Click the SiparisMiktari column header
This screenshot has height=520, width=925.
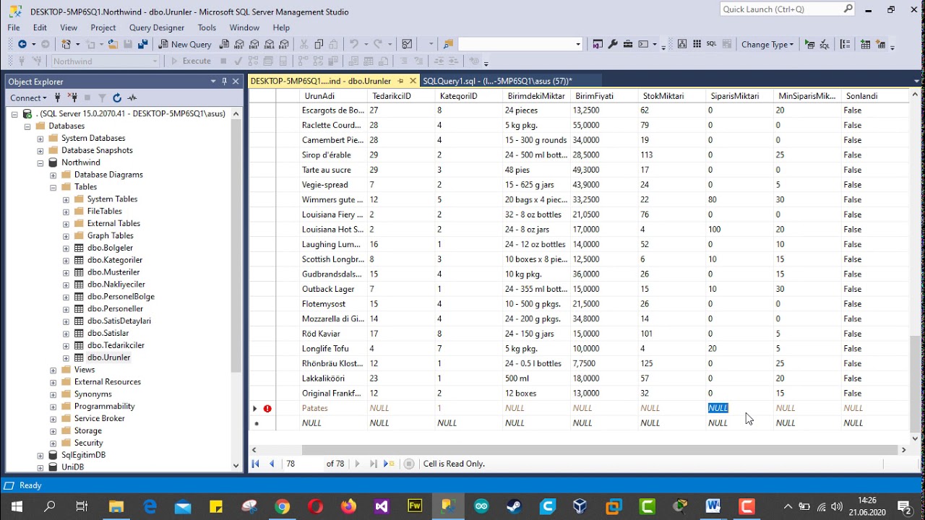click(739, 96)
